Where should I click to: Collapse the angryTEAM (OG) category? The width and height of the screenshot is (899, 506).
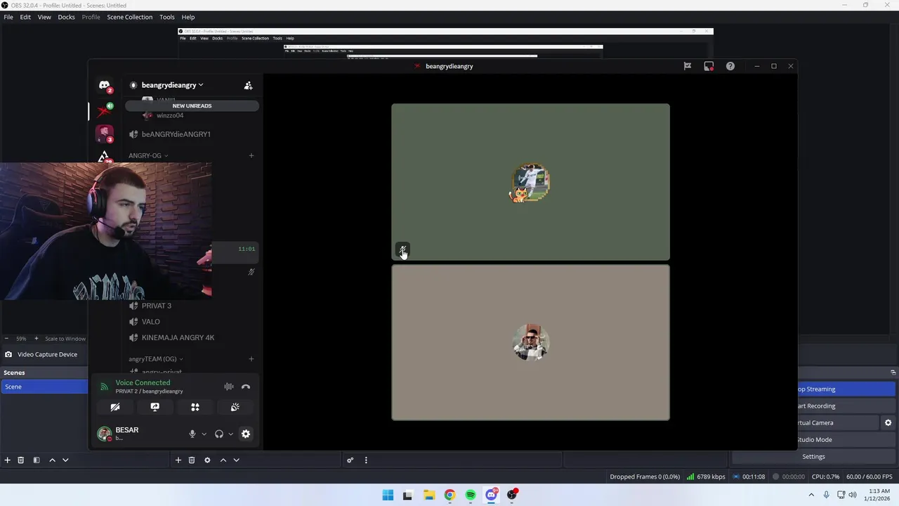156,359
